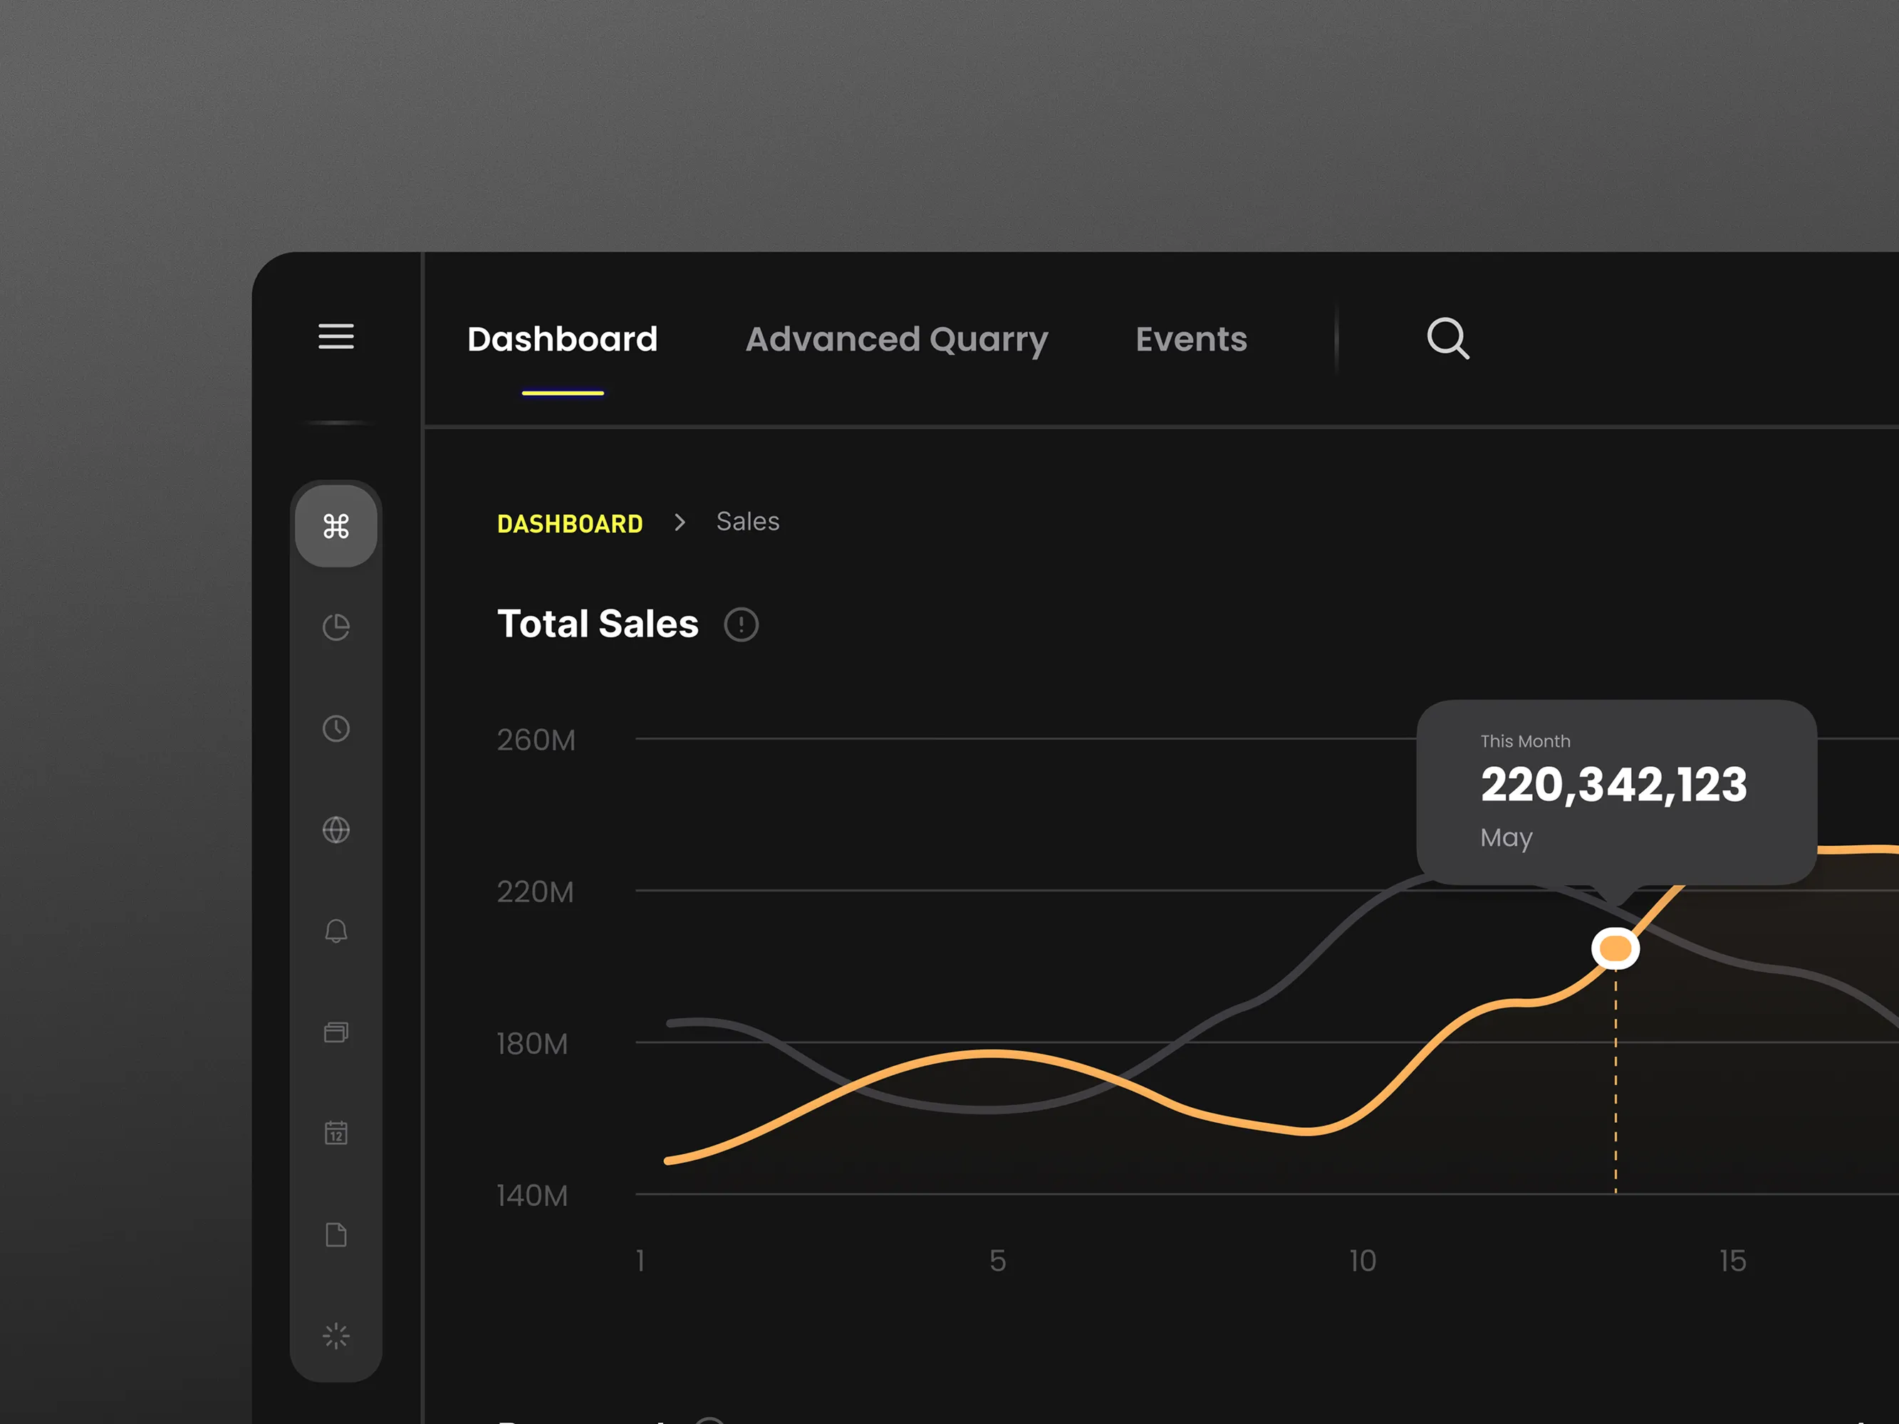The width and height of the screenshot is (1899, 1424).
Task: Open the document file sidebar icon
Action: 335,1235
